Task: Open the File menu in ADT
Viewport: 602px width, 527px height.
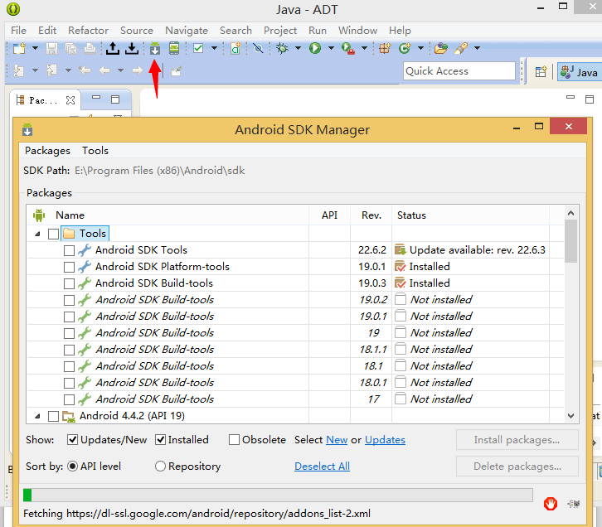Action: point(18,31)
